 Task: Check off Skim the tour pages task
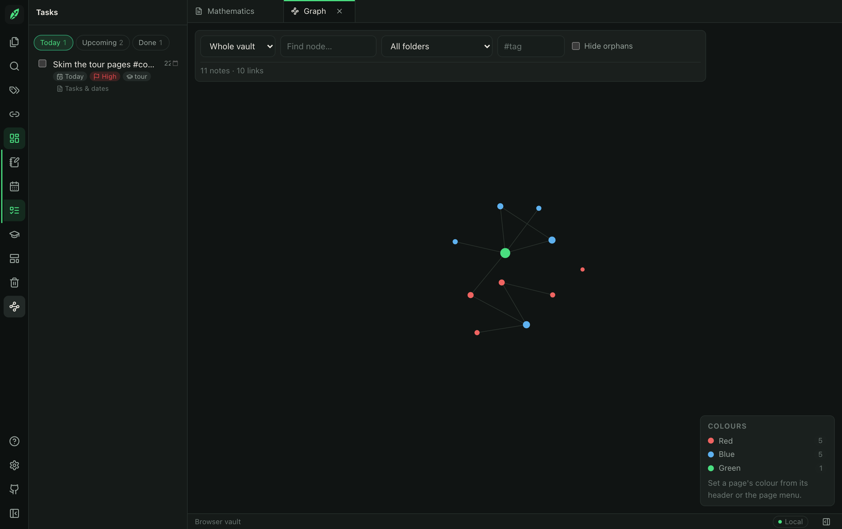click(x=42, y=64)
